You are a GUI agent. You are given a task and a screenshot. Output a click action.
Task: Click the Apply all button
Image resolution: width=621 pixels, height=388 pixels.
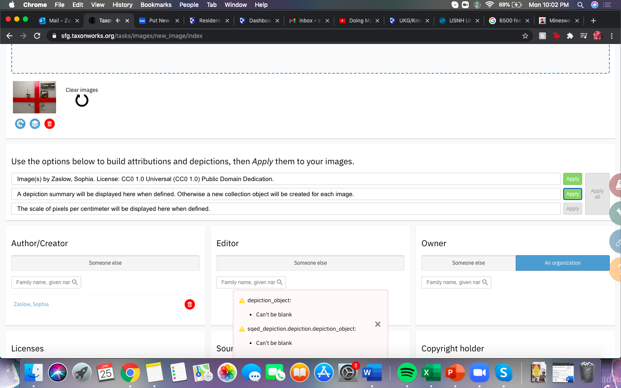pyautogui.click(x=597, y=194)
